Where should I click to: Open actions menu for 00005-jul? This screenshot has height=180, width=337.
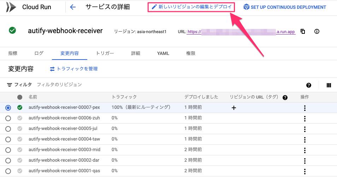tap(305, 129)
